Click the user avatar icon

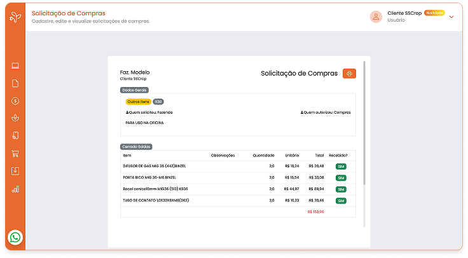pos(376,17)
